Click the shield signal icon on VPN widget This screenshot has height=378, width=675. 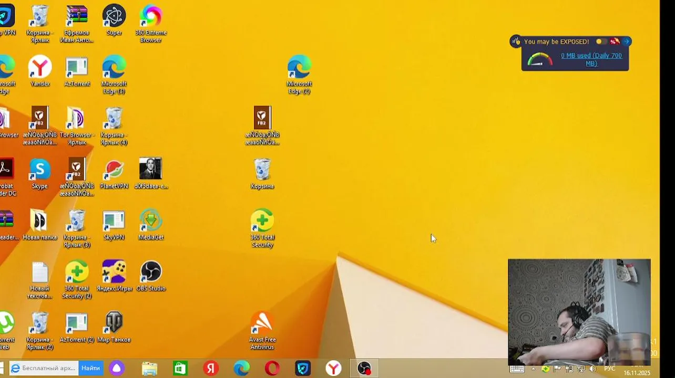click(x=516, y=41)
